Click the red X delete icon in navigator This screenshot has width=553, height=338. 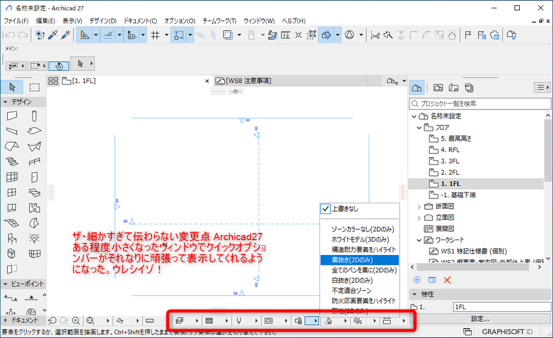448,280
